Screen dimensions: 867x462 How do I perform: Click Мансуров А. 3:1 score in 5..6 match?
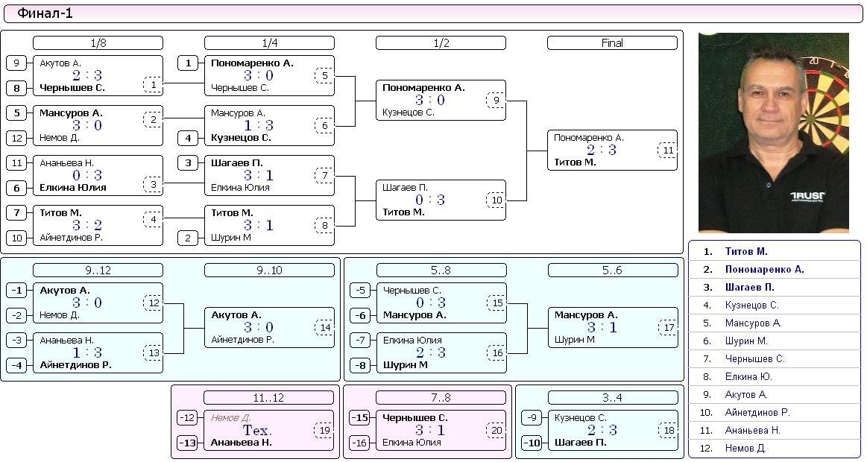point(602,327)
